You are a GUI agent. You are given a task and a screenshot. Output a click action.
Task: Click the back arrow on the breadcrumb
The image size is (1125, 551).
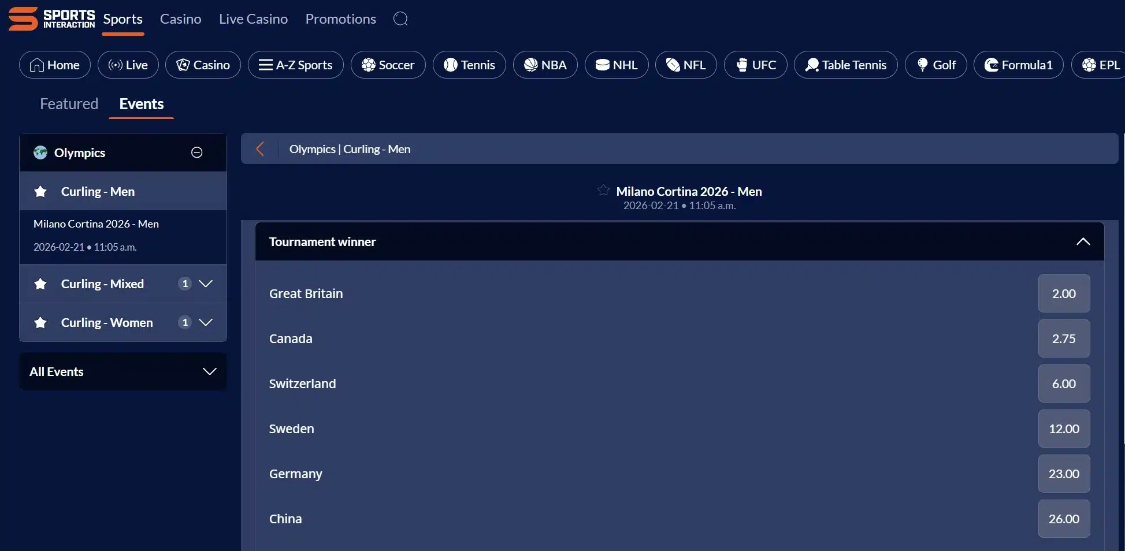coord(259,148)
